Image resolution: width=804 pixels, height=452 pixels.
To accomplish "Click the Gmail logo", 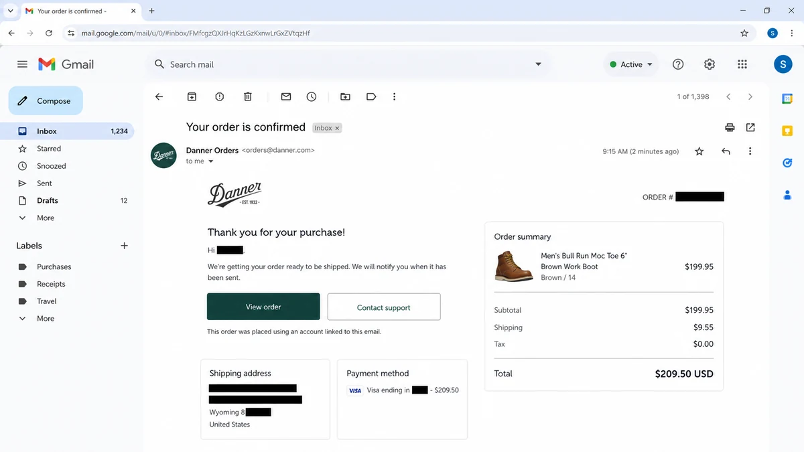I will pyautogui.click(x=66, y=64).
